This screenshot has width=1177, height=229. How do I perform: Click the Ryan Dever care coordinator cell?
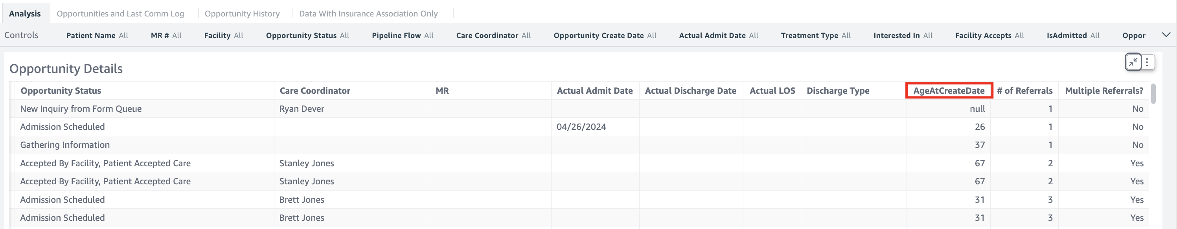(x=302, y=109)
